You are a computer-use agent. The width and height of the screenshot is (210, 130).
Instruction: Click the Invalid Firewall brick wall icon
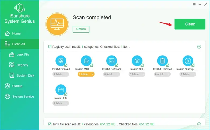(61, 61)
